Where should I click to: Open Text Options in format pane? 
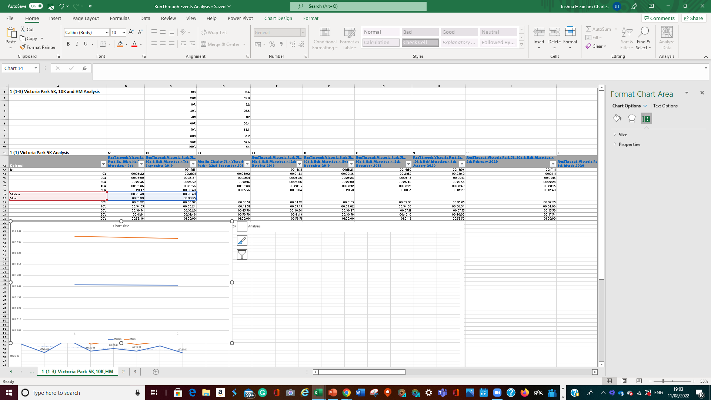(x=665, y=106)
